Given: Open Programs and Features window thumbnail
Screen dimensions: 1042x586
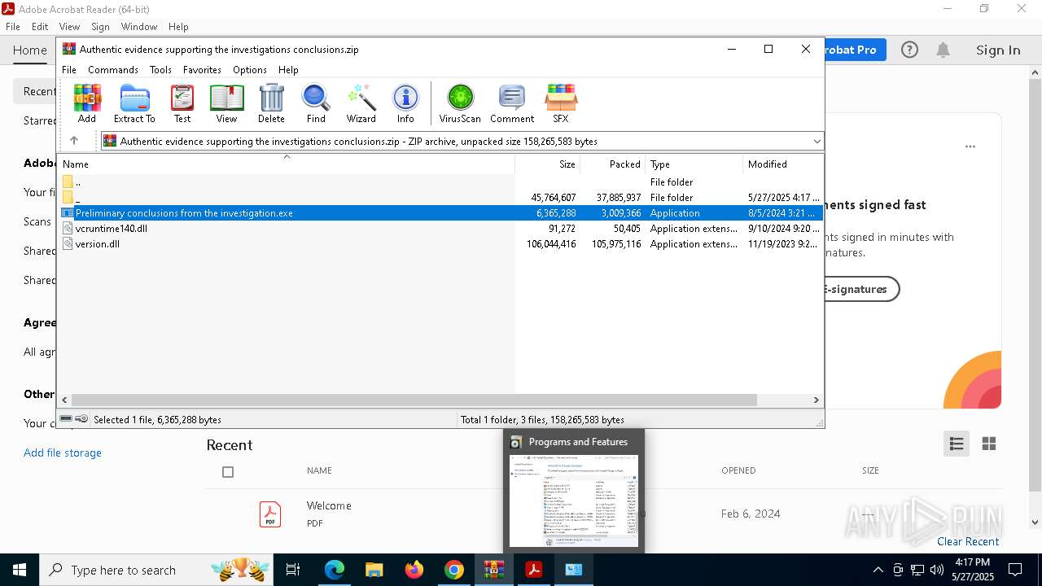Looking at the screenshot, I should click(574, 491).
